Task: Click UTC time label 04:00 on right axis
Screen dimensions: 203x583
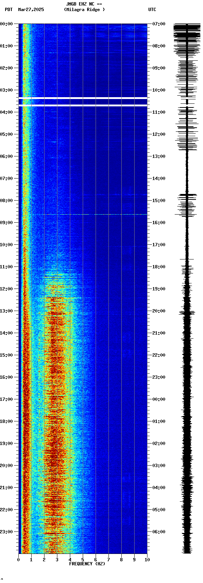Action: pos(159,488)
